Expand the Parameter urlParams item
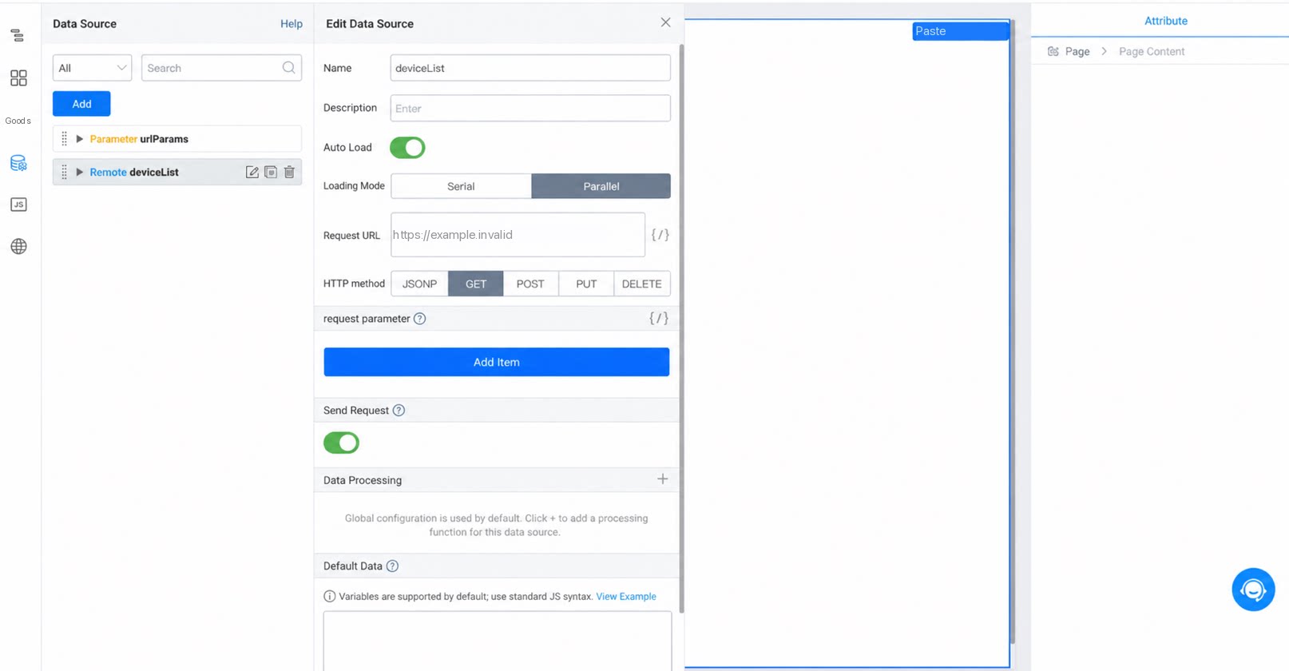 [x=79, y=139]
